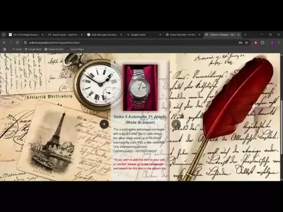This screenshot has height=212, width=283.
Task: View site information icon in address bar
Action: pos(25,43)
